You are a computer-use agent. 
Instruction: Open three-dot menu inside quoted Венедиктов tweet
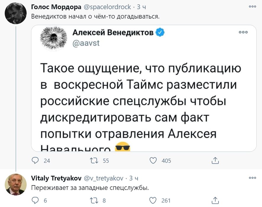click(x=243, y=32)
